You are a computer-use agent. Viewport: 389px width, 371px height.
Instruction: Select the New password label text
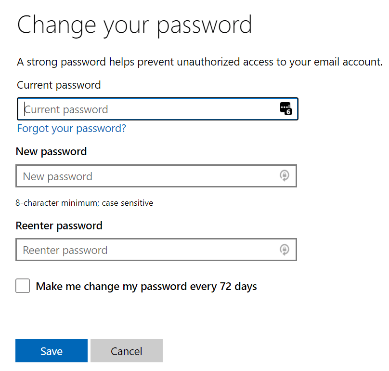pos(51,151)
